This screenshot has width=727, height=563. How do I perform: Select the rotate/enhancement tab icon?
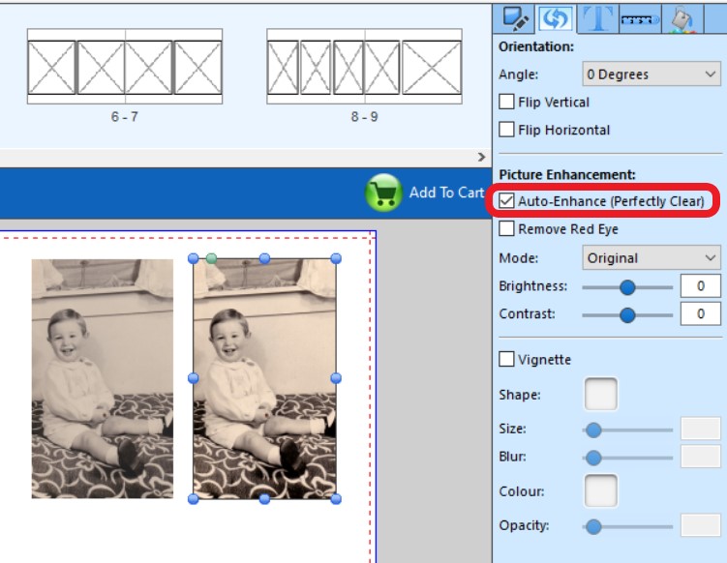[556, 19]
